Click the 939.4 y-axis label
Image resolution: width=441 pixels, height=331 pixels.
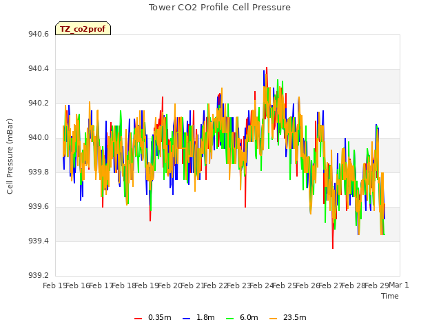(39, 241)
